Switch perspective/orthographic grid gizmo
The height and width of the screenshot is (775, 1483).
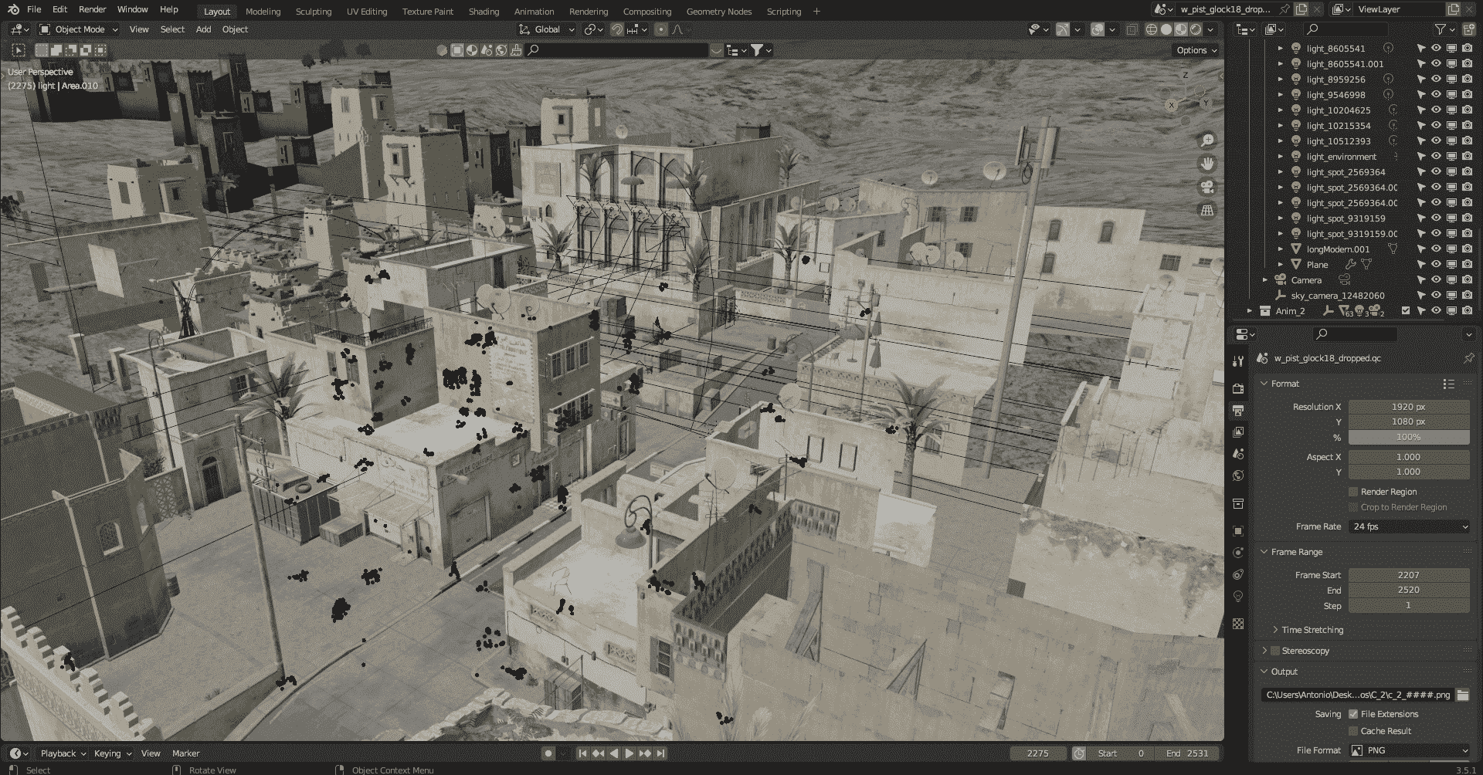coord(1206,210)
